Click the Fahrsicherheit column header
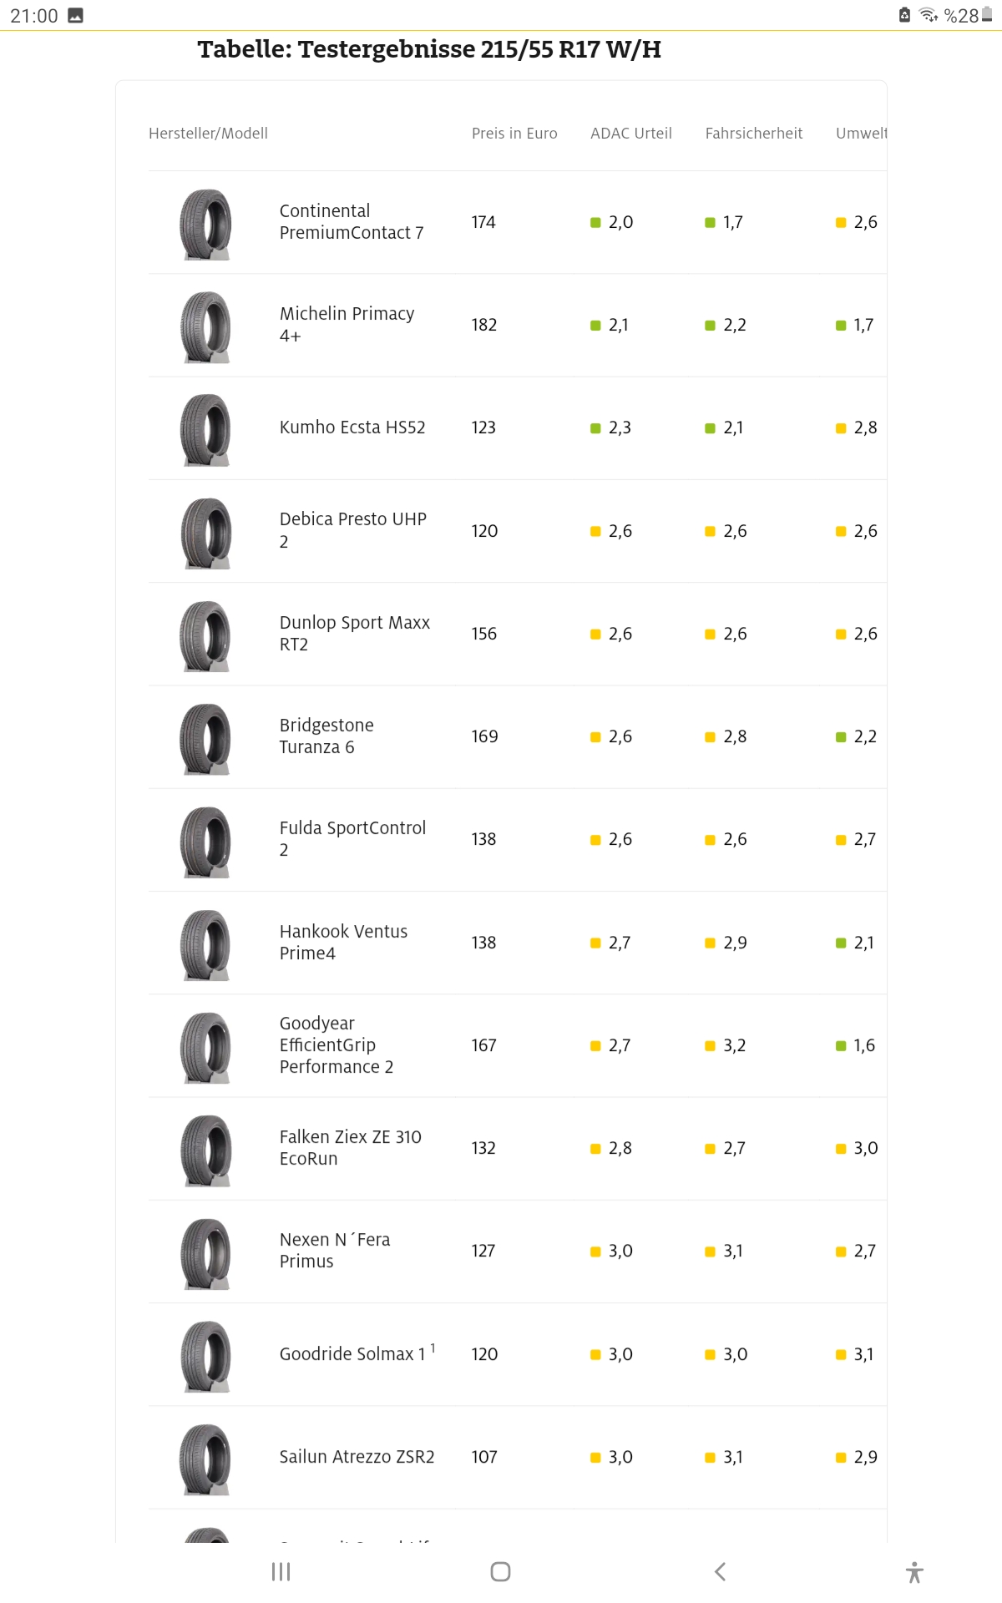Screen dimensions: 1002x1603 coord(754,134)
